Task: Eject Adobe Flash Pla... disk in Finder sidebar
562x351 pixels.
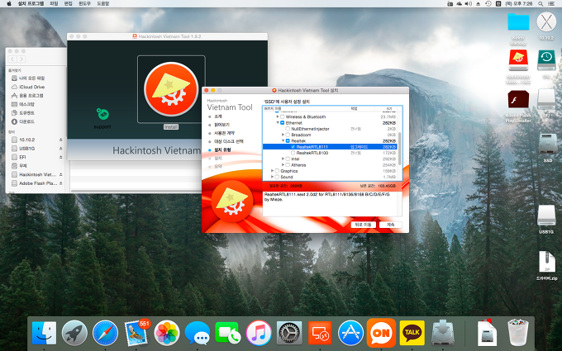Action: (60, 183)
